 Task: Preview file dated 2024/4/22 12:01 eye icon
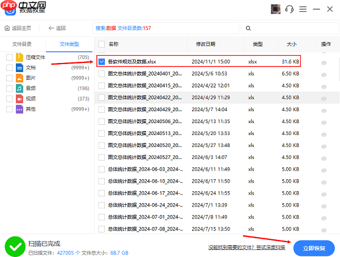324,87
